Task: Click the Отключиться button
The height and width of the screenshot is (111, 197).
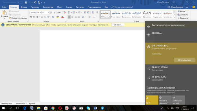Action: [x=185, y=60]
